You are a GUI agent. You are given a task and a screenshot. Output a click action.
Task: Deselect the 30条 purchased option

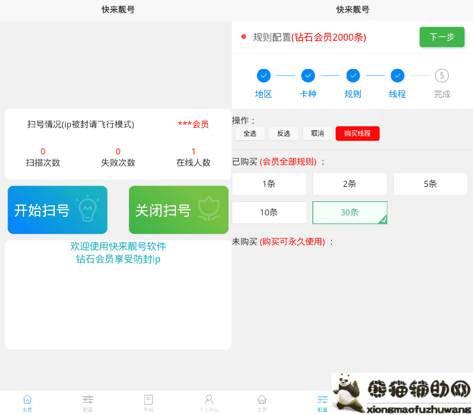pos(350,212)
